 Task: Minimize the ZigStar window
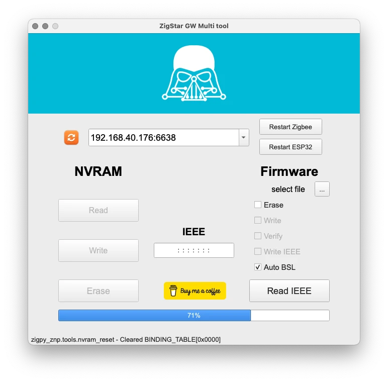tap(45, 26)
